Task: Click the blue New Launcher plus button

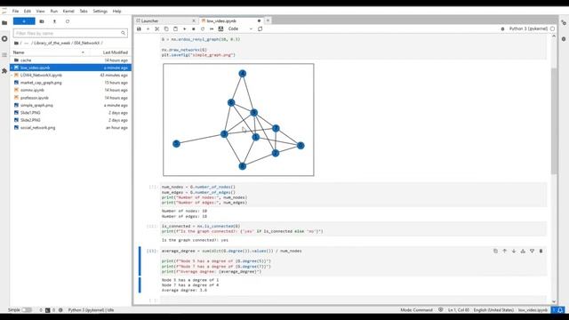Action: pos(24,21)
